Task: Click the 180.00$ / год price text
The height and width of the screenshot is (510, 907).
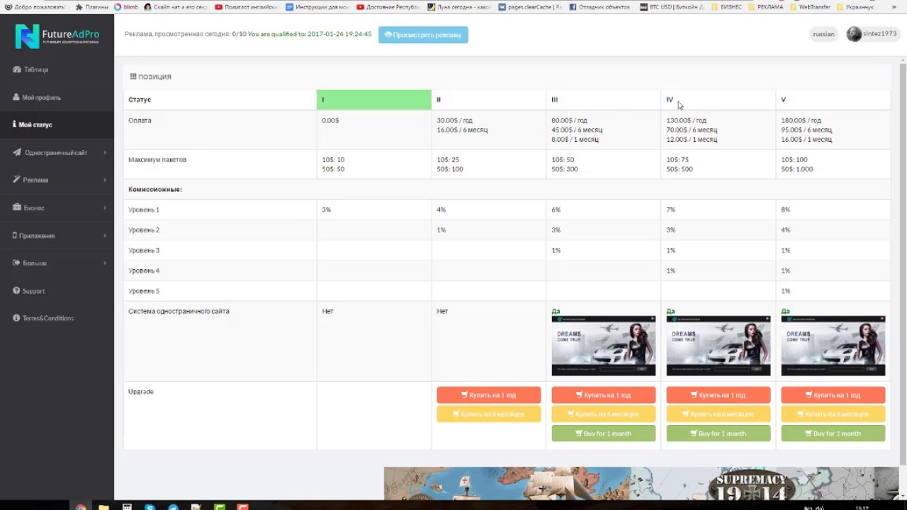Action: 801,120
